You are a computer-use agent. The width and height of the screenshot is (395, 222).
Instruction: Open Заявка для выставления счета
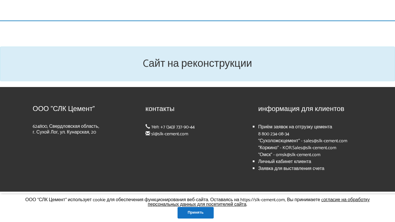(291, 169)
